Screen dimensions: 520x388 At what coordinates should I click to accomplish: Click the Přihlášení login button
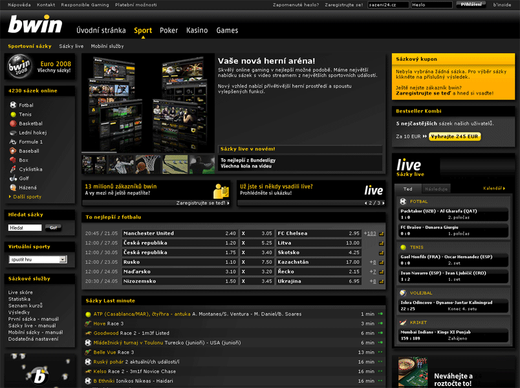[x=471, y=5]
